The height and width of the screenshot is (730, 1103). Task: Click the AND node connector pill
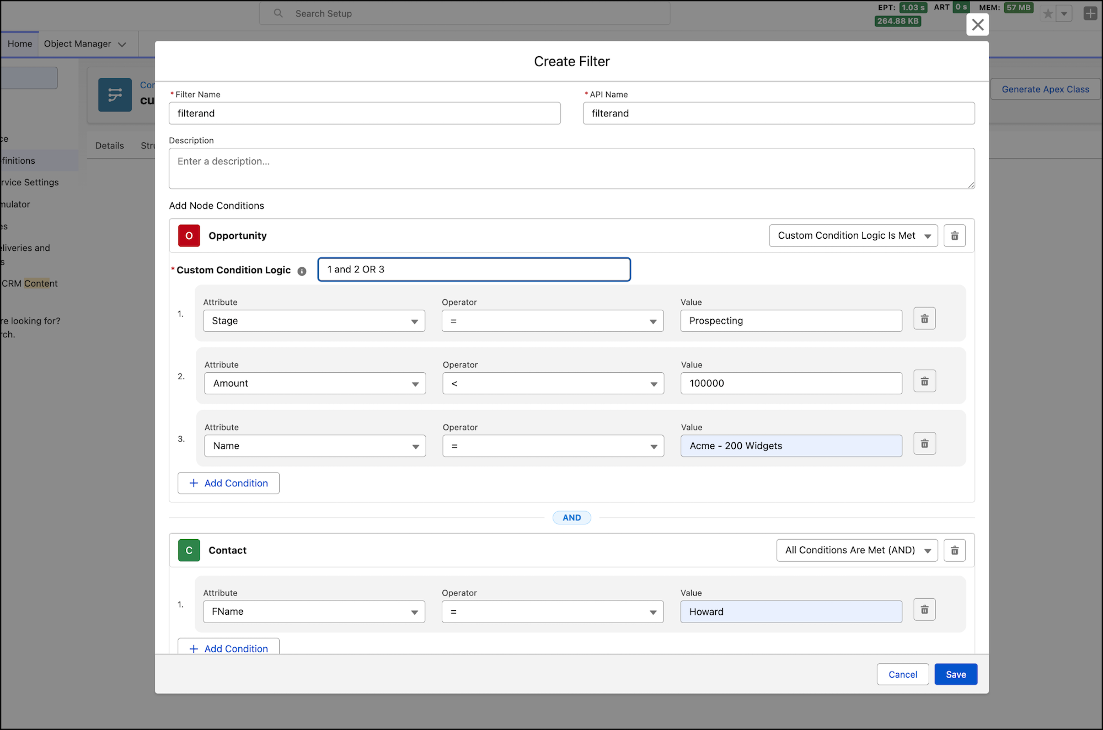571,518
